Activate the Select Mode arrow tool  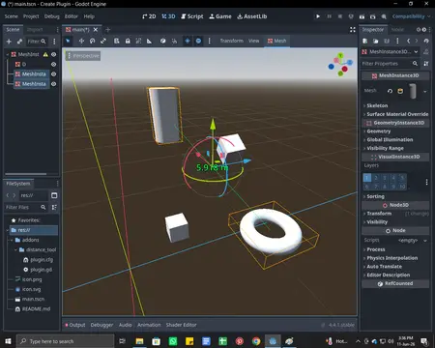point(68,41)
